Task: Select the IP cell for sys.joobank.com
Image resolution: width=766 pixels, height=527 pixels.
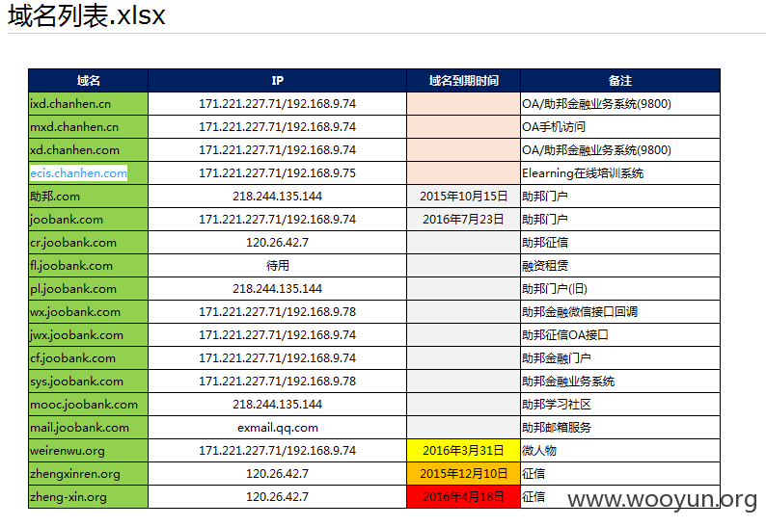Action: coord(278,382)
